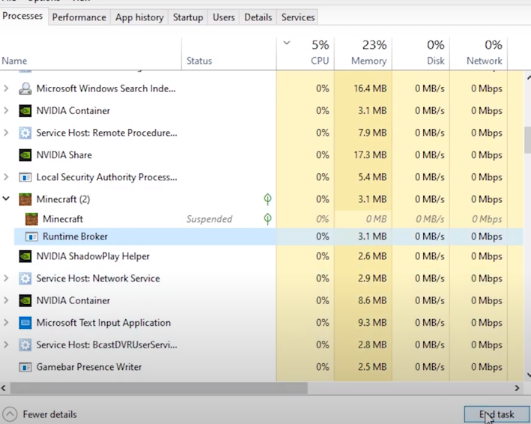Select the Runtime Broker row name
Viewport: 531px width, 424px height.
75,237
